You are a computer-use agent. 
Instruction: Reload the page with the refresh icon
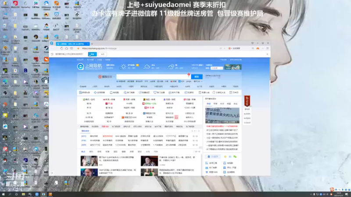(61, 48)
